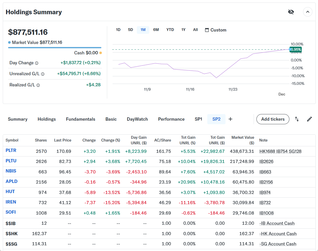The width and height of the screenshot is (318, 251).
Task: Edit the IB2626 note for PLTU
Action: 266,162
